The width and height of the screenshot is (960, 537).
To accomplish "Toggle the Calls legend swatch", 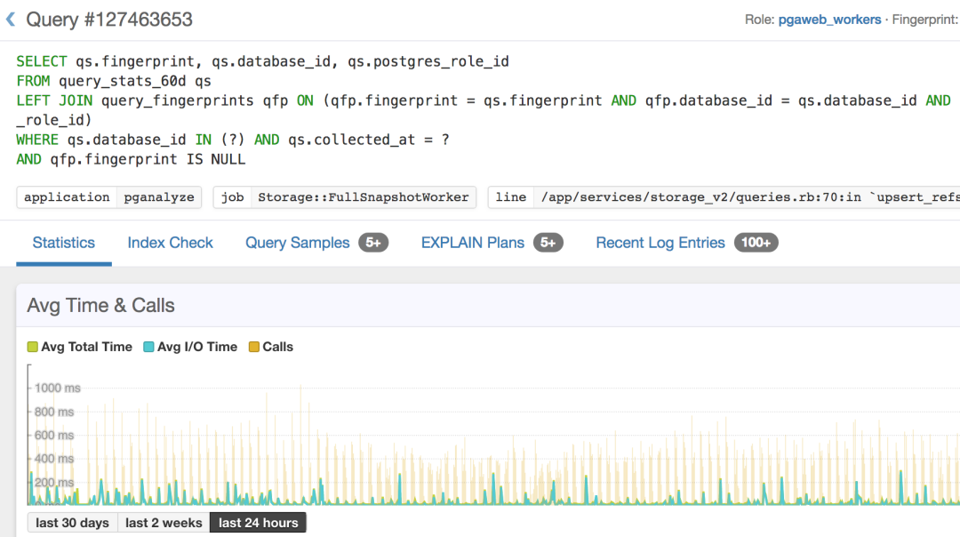I will [x=254, y=347].
